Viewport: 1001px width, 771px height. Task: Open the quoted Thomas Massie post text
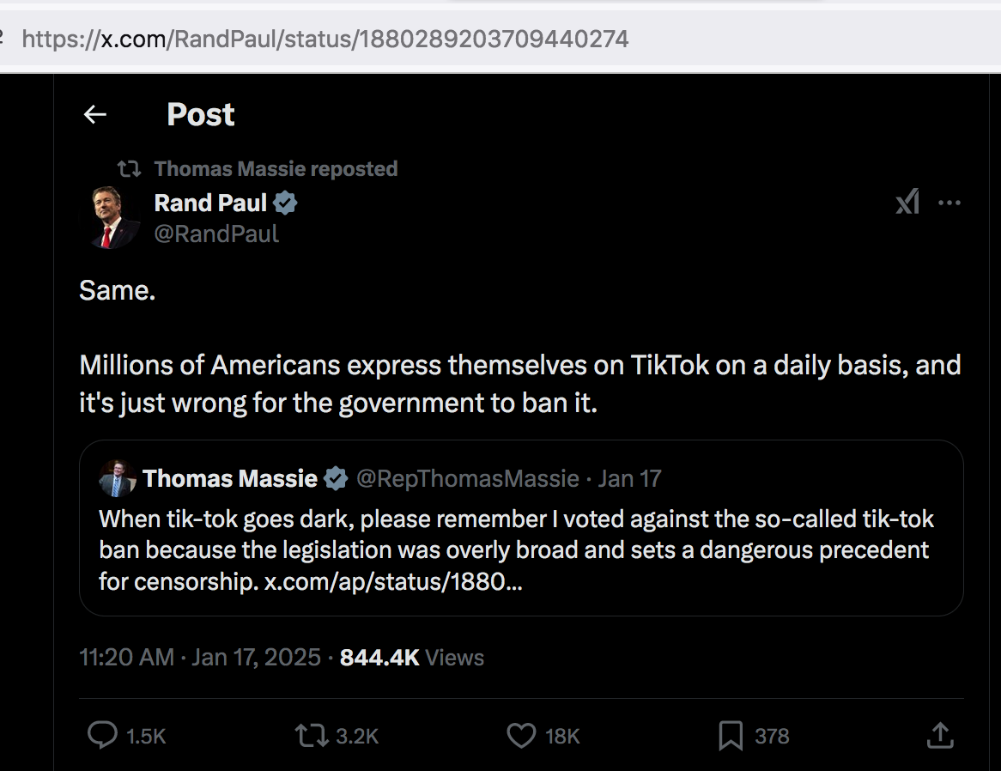pos(515,534)
